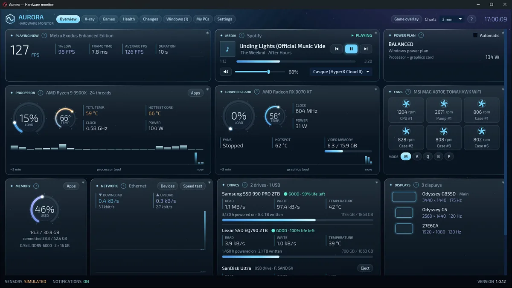This screenshot has height=288, width=512.
Task: Open the Charts 3 min dropdown
Action: [452, 19]
